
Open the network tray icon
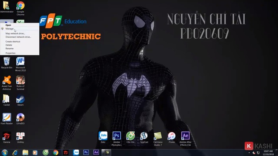[x=258, y=153]
